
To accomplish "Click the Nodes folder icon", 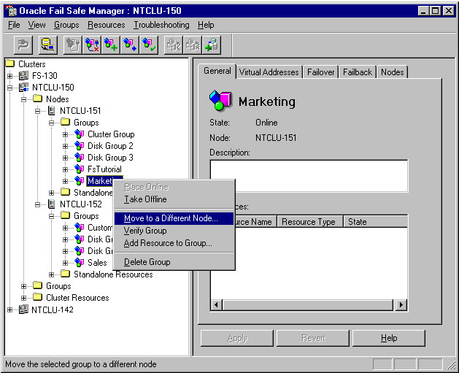I will (x=37, y=99).
